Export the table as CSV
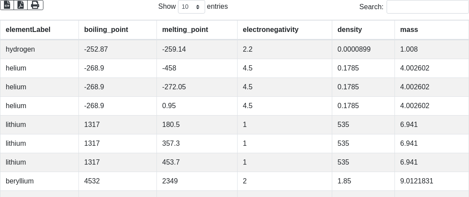This screenshot has height=197, width=469. 7,5
